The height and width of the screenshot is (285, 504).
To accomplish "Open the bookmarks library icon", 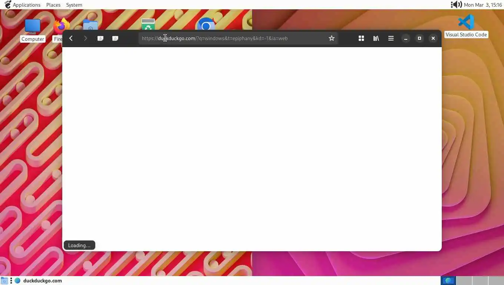I will [376, 38].
